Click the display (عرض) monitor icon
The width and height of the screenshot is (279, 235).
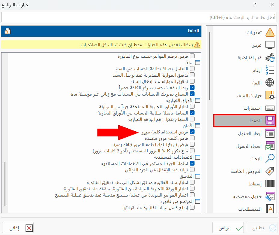[270, 45]
